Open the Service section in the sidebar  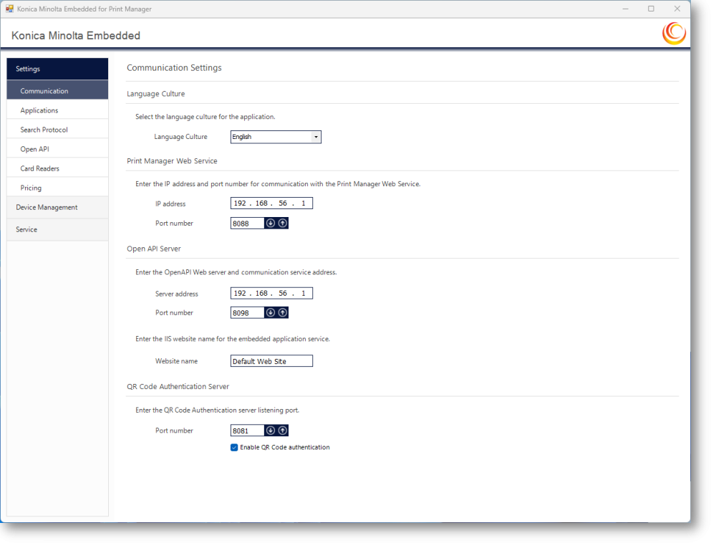tap(57, 230)
